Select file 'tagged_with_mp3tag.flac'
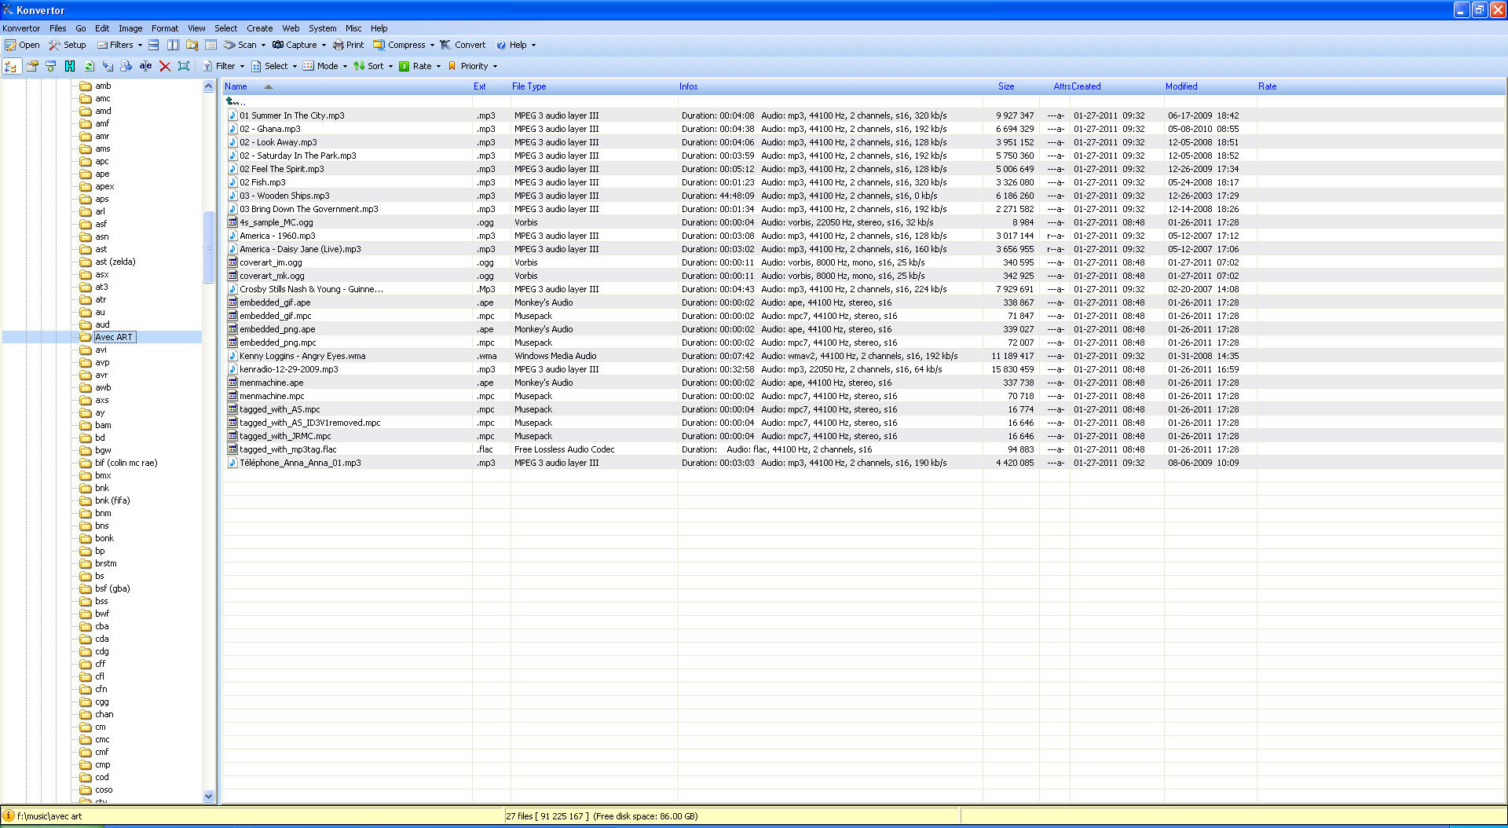This screenshot has height=828, width=1508. click(x=288, y=449)
